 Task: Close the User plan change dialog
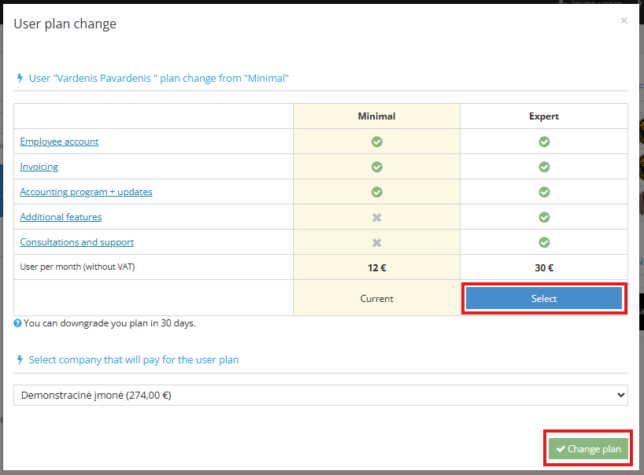pos(624,20)
